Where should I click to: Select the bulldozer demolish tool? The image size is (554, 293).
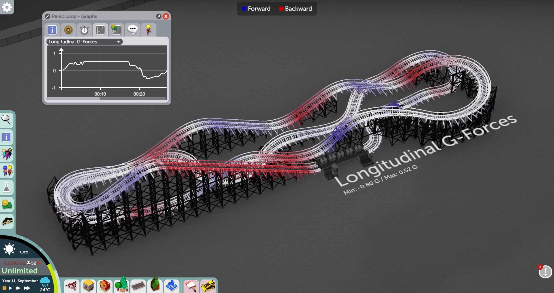[x=208, y=286]
